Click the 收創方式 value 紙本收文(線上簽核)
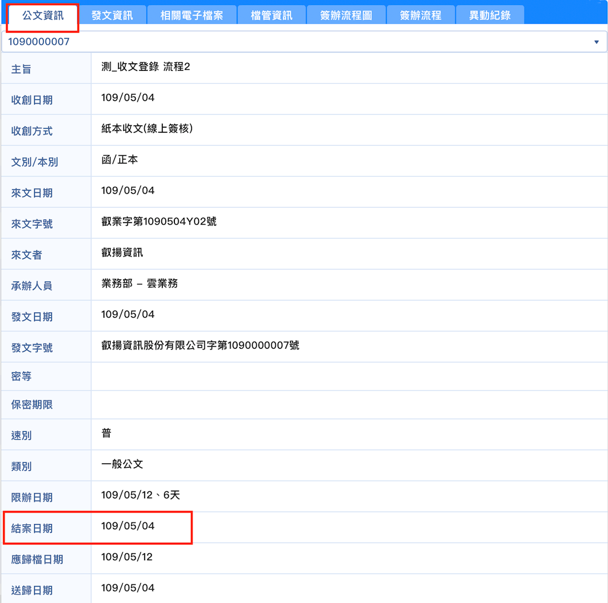608x603 pixels. [147, 129]
